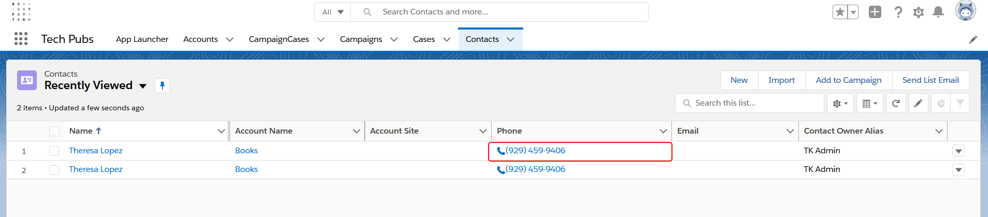Open the Recently Viewed list view picker
This screenshot has width=988, height=217.
coord(143,86)
